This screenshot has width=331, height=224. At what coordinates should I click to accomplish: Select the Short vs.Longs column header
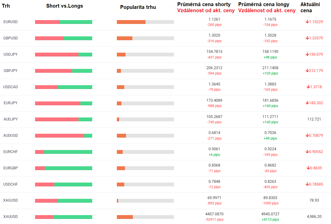65,6
